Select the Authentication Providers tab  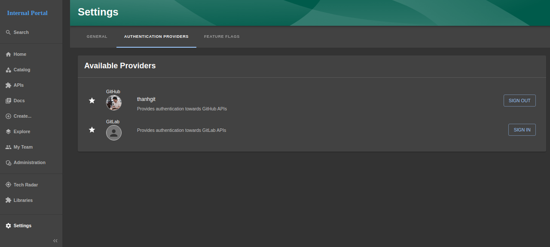click(156, 37)
